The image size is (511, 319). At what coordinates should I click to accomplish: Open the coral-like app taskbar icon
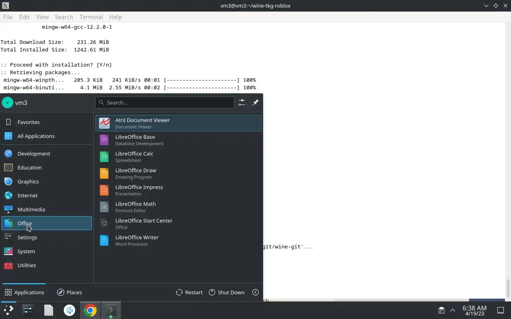(69, 310)
